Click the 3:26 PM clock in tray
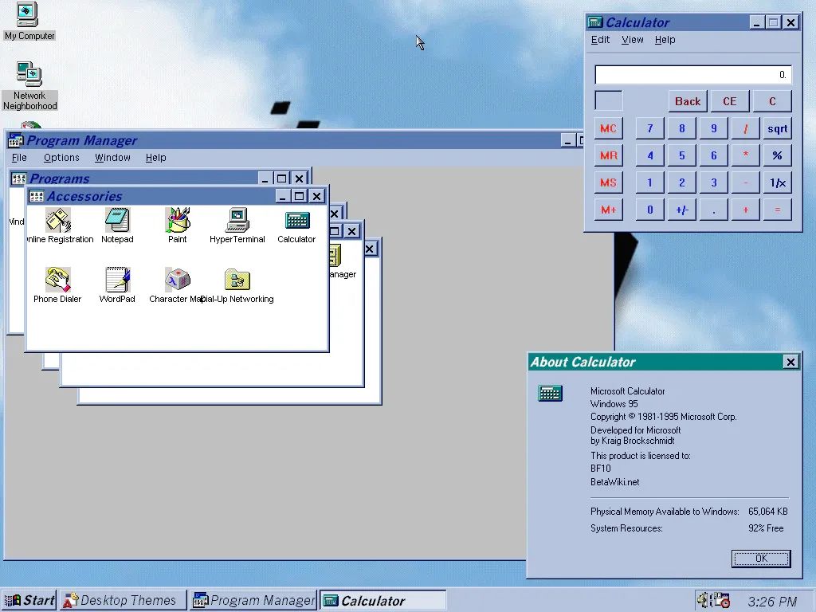816x612 pixels. [772, 602]
